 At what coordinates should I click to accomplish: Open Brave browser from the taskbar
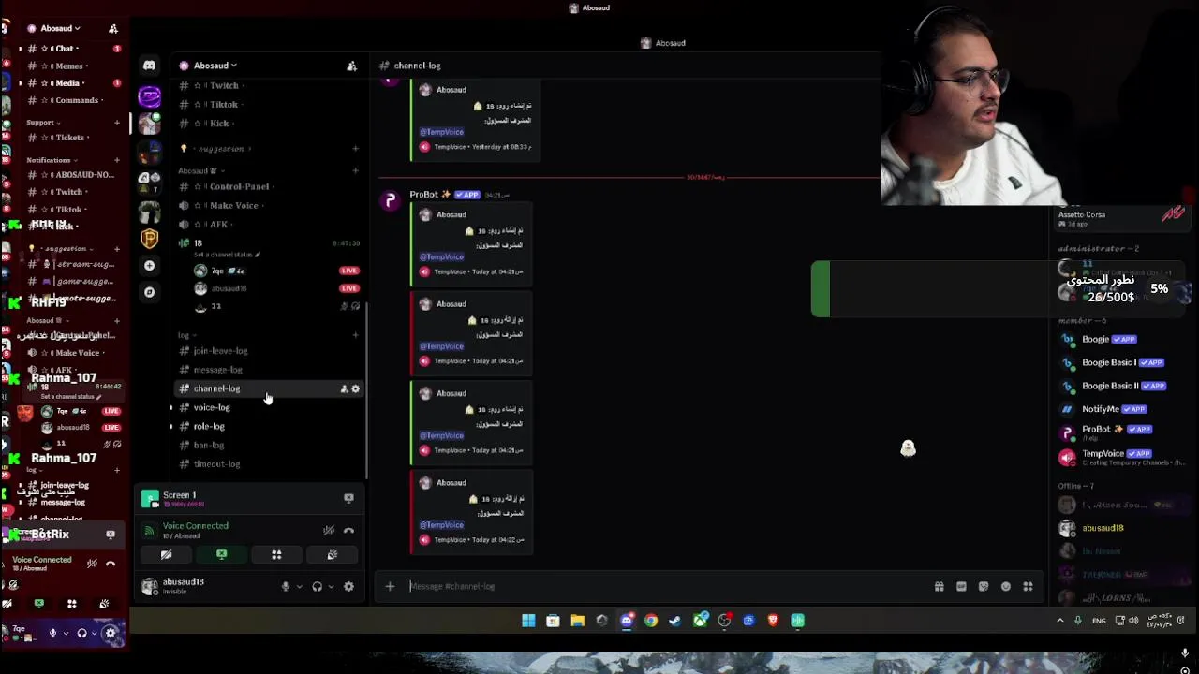[x=773, y=620]
